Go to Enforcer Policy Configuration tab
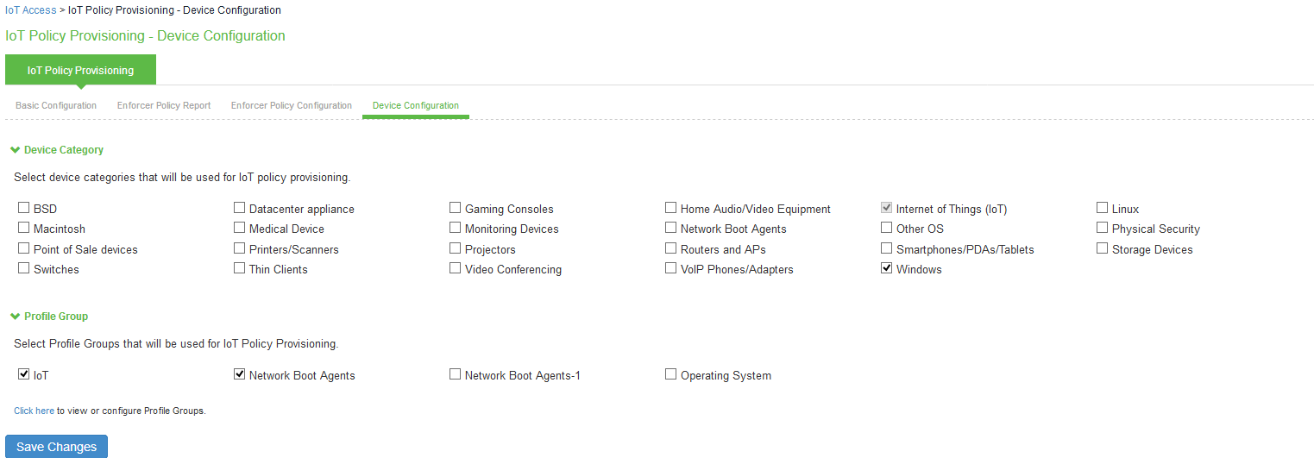Image resolution: width=1314 pixels, height=458 pixels. [292, 105]
